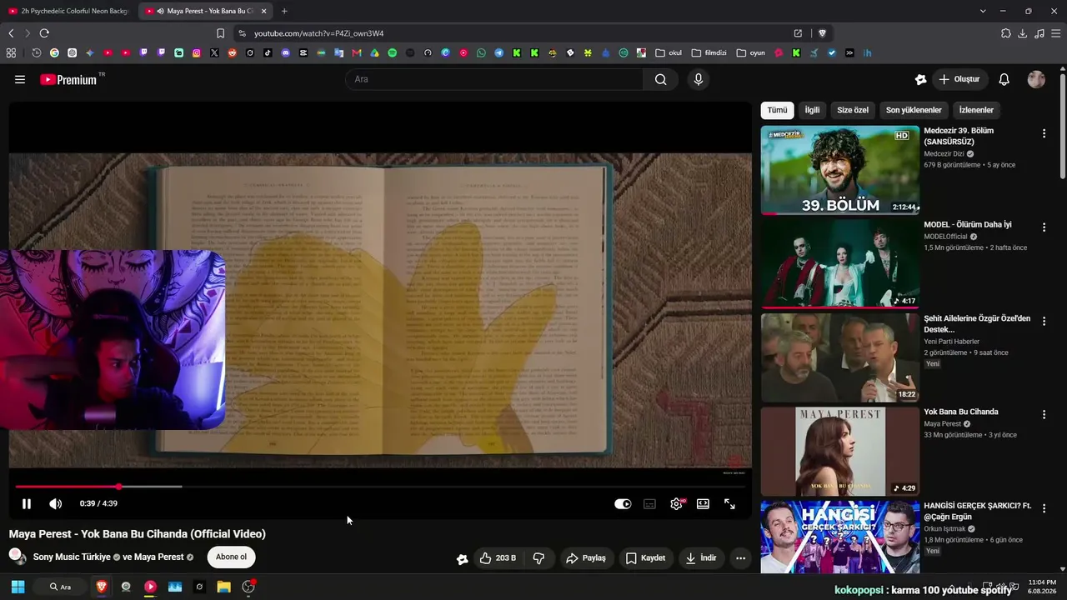Toggle subtitles on the video player

pyautogui.click(x=649, y=504)
